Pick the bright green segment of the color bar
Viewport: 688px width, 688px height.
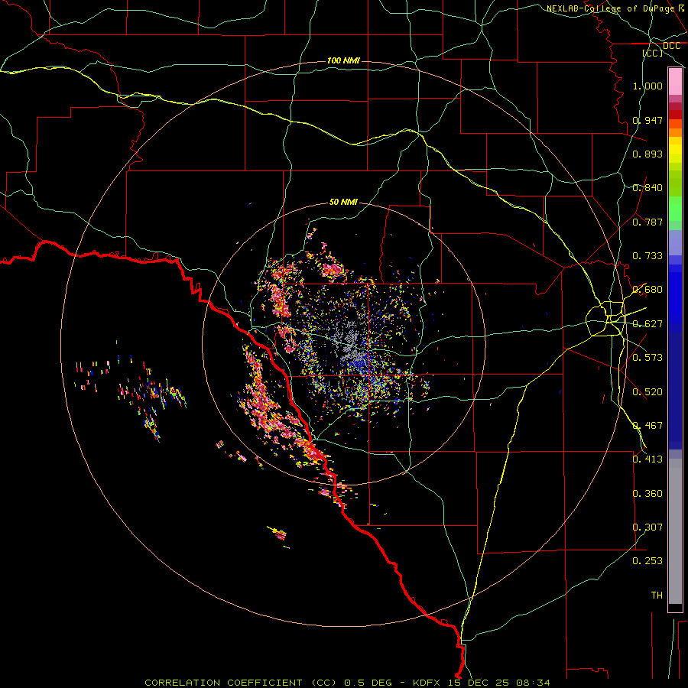tap(675, 209)
